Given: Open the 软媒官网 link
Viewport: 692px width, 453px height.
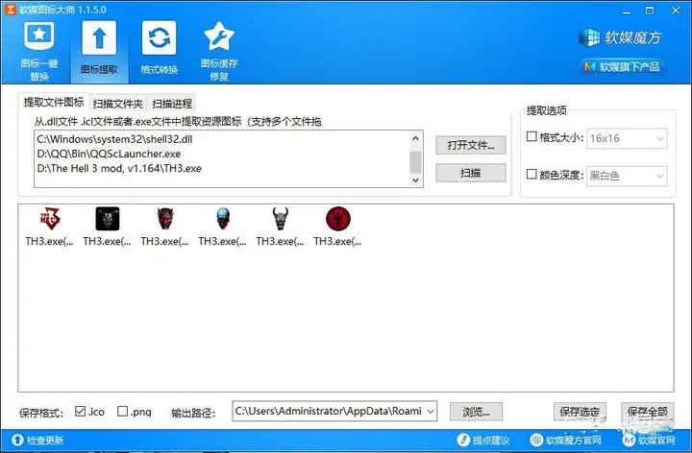Looking at the screenshot, I should click(x=649, y=440).
